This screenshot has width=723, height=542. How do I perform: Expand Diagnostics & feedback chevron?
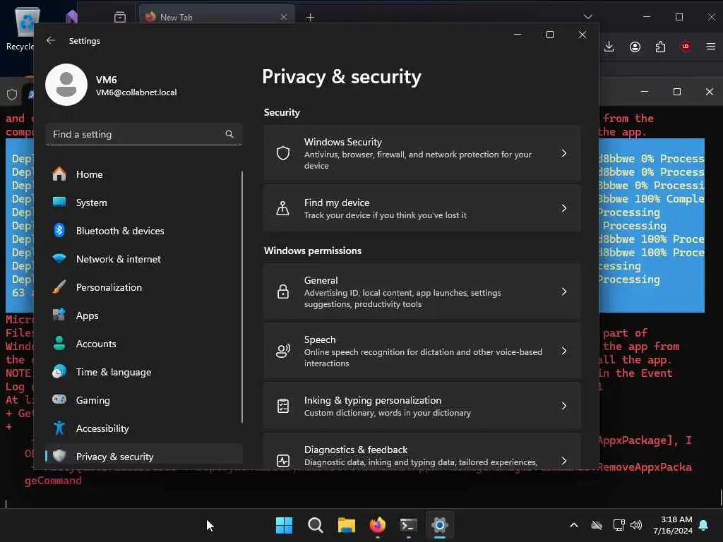[x=564, y=461]
